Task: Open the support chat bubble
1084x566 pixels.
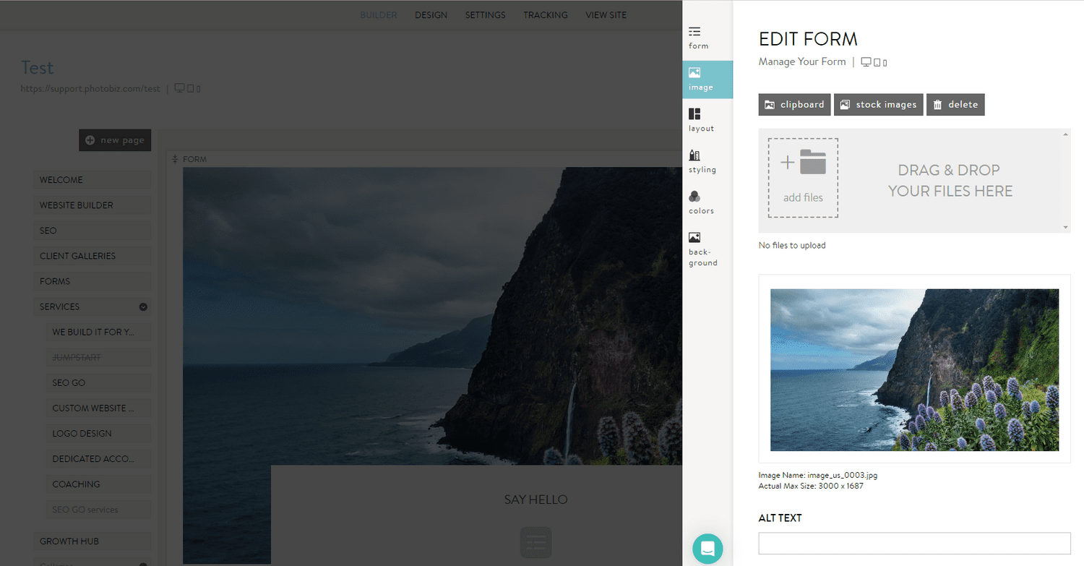Action: coord(707,549)
